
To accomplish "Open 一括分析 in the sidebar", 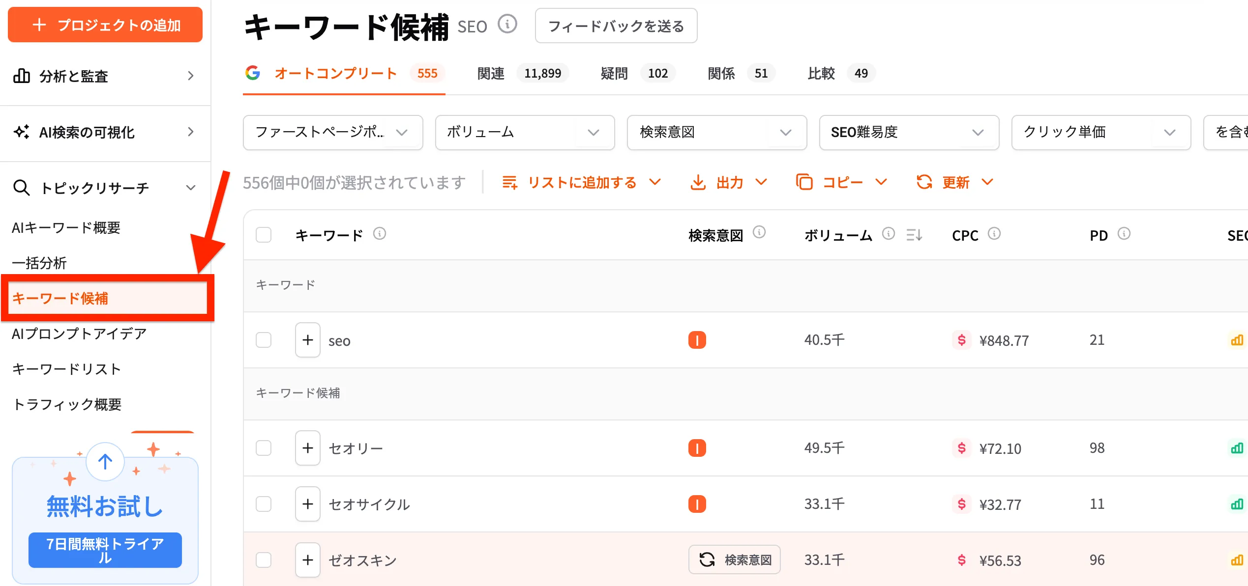I will point(39,263).
